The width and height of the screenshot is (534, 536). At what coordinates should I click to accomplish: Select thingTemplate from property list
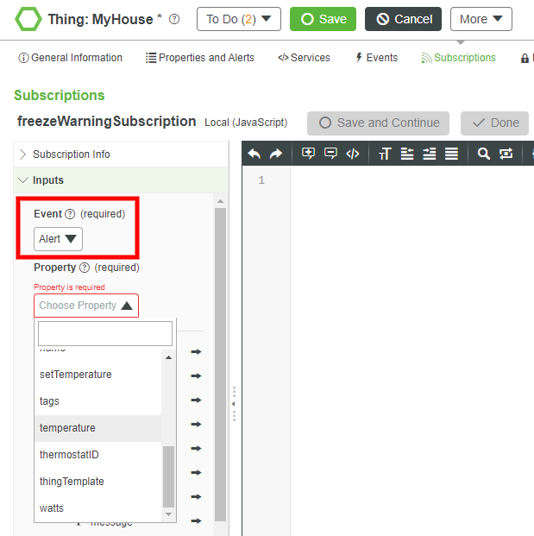pyautogui.click(x=98, y=482)
